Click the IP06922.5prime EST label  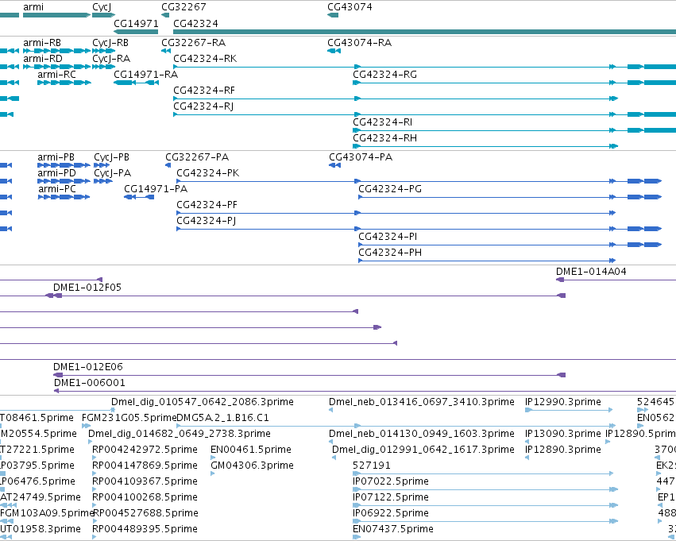click(x=391, y=514)
